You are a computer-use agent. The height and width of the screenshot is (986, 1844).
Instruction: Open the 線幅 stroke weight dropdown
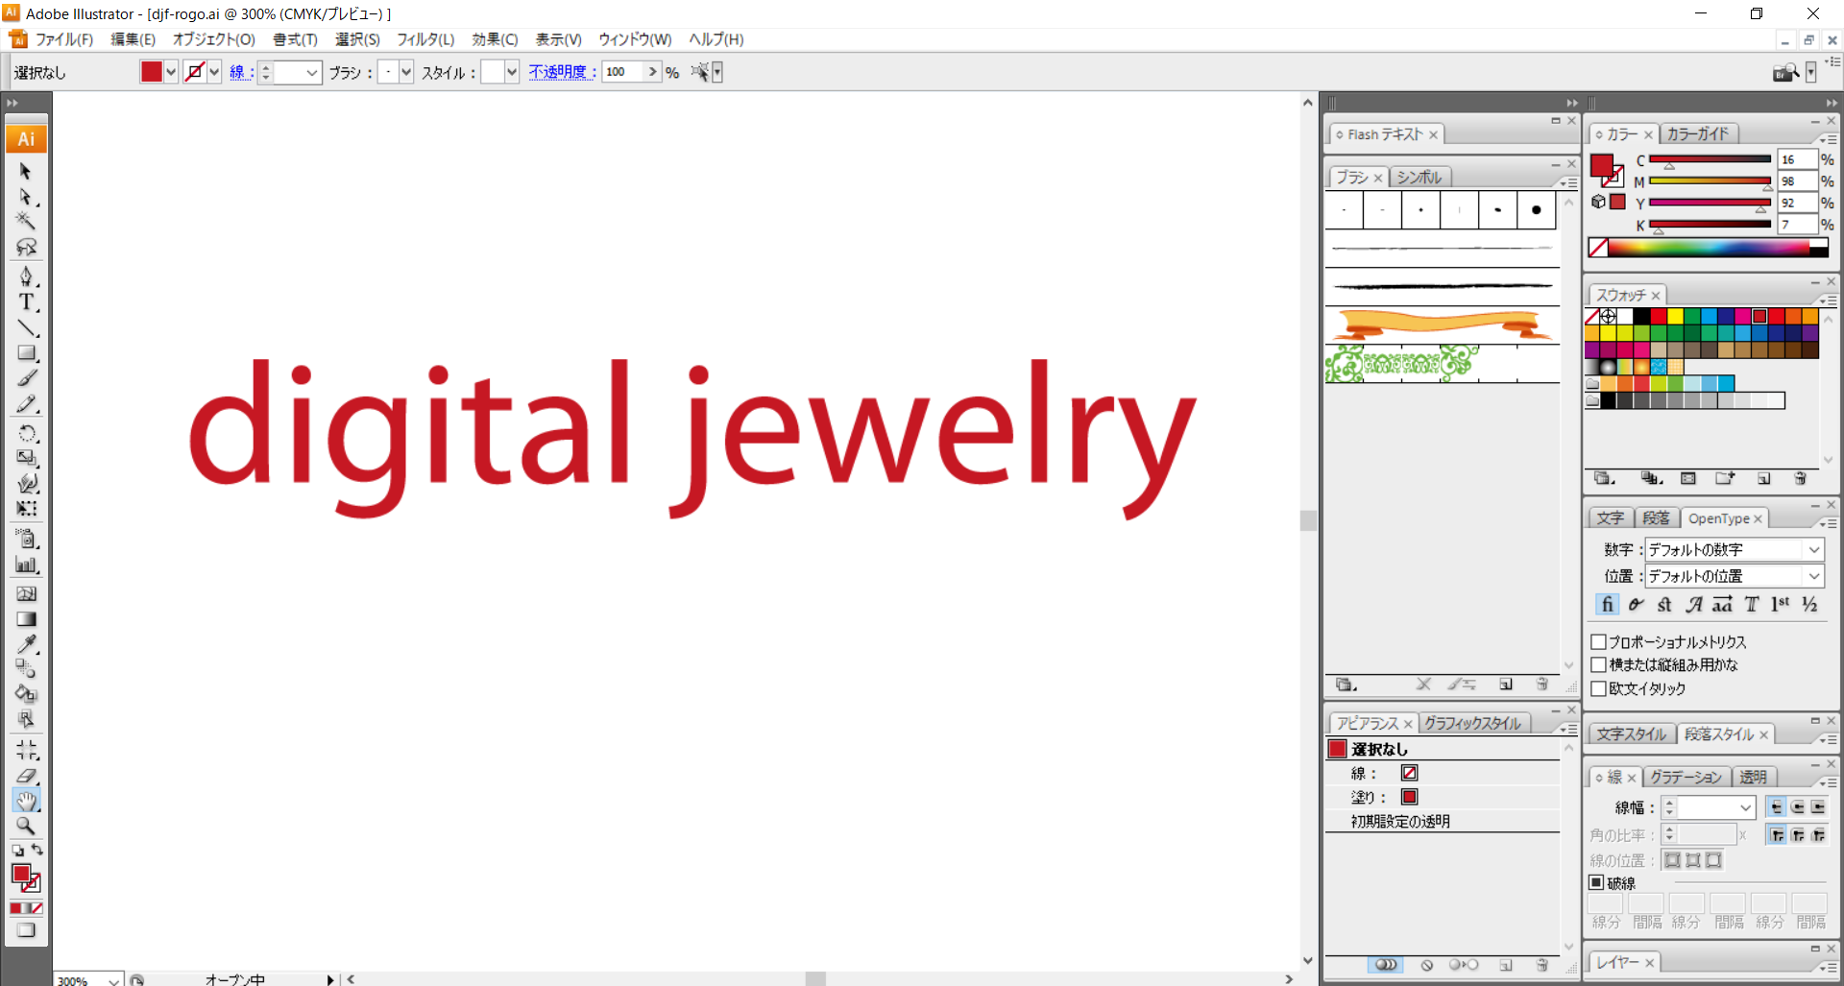coord(1745,807)
